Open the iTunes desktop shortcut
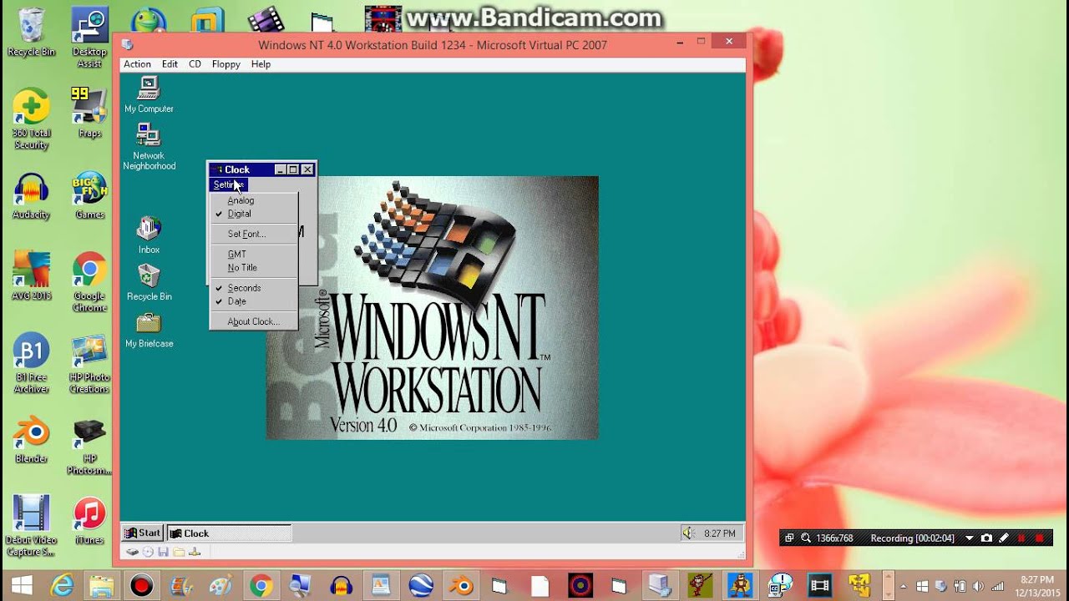Viewport: 1069px width, 601px height. [x=89, y=522]
